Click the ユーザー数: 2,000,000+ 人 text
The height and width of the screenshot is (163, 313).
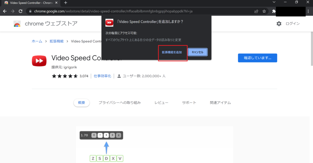[144, 76]
